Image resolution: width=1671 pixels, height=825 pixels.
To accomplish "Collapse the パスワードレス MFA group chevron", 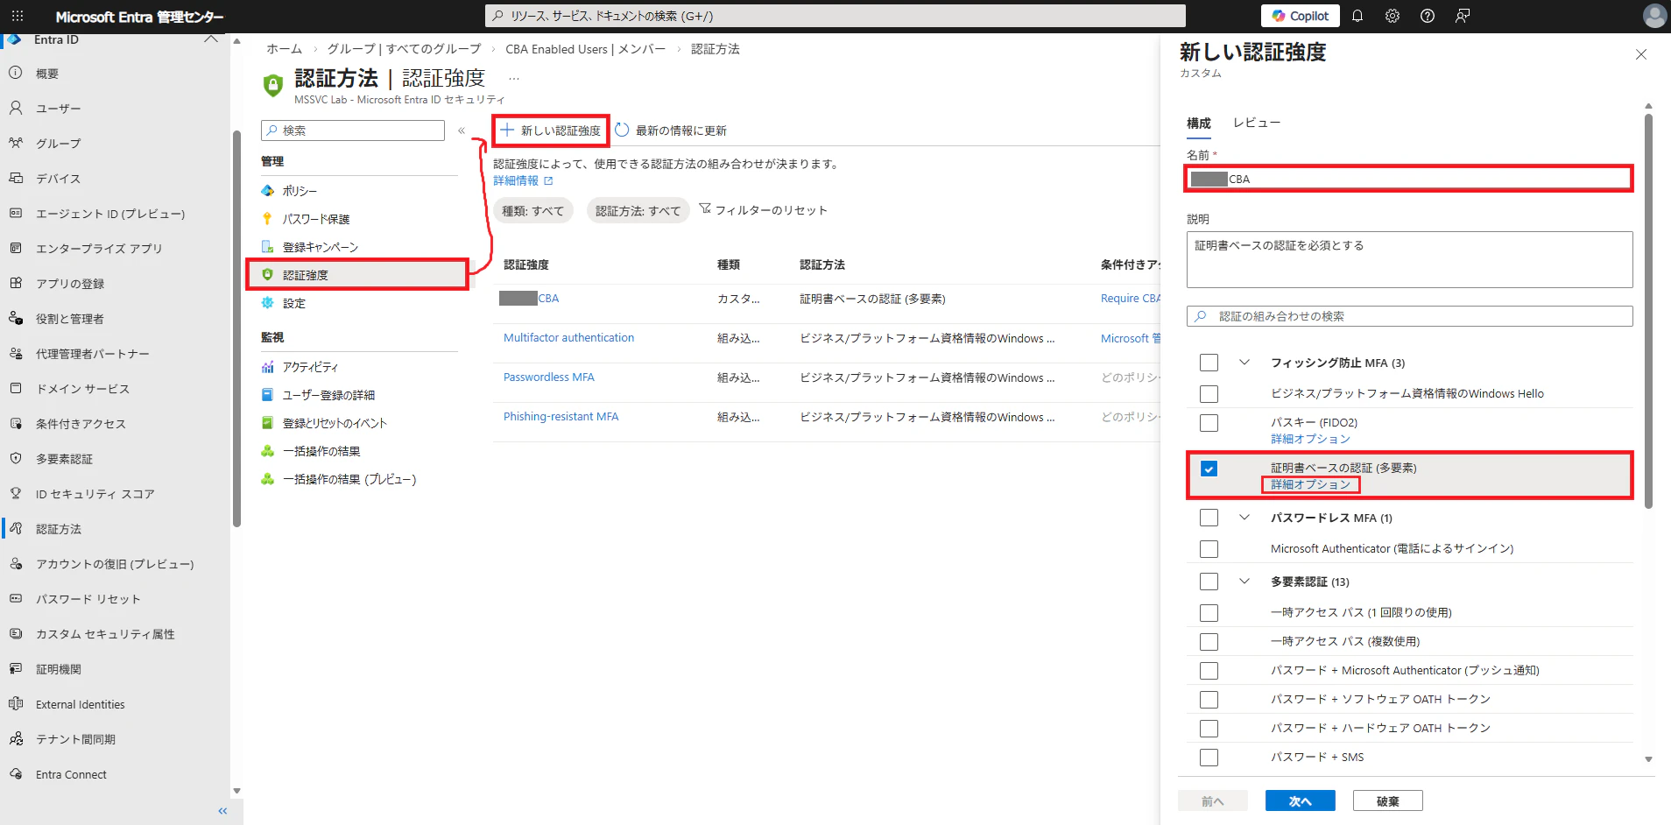I will pos(1244,517).
